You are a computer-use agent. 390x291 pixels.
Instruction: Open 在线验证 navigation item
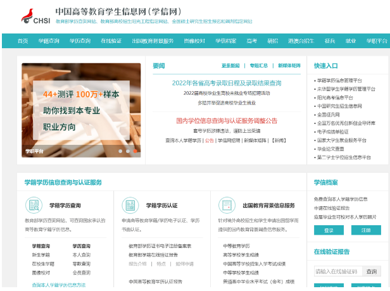(x=111, y=41)
